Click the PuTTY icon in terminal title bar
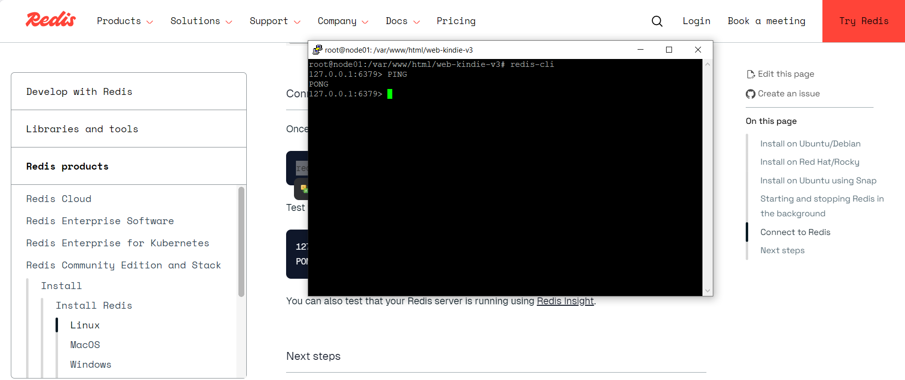This screenshot has height=380, width=905. click(318, 50)
